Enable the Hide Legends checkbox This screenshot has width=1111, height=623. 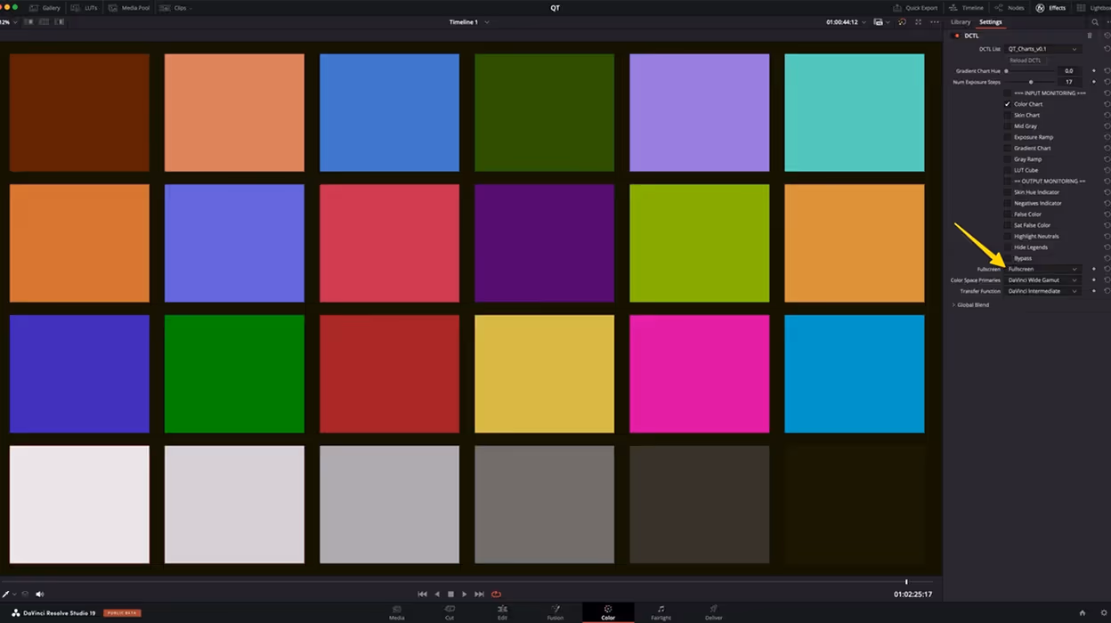click(1008, 247)
